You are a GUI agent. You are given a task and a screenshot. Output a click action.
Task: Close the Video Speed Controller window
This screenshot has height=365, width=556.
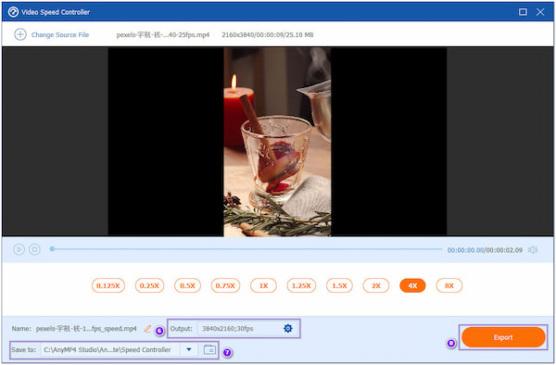click(x=540, y=12)
